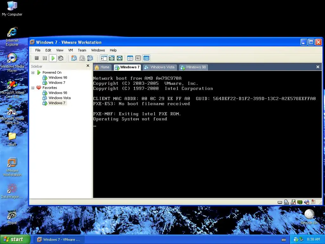The width and height of the screenshot is (325, 244).
Task: Open the VM menu
Action: (x=70, y=50)
